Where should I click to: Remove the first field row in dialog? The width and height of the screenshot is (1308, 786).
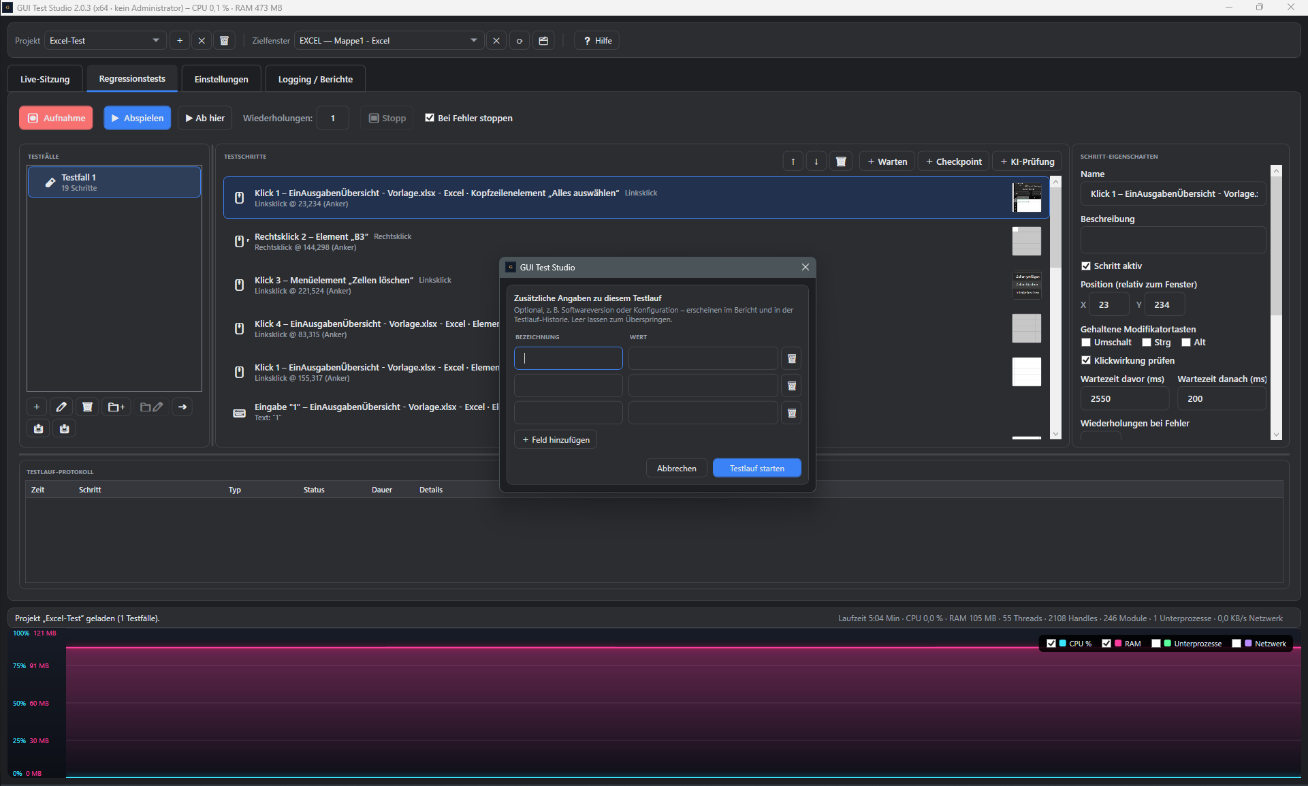[791, 358]
